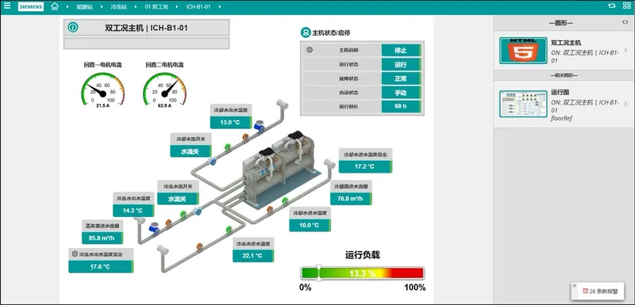Click 17.2 °C cooling inlet setpoint
Viewport: 635px width, 305px height.
pyautogui.click(x=365, y=166)
